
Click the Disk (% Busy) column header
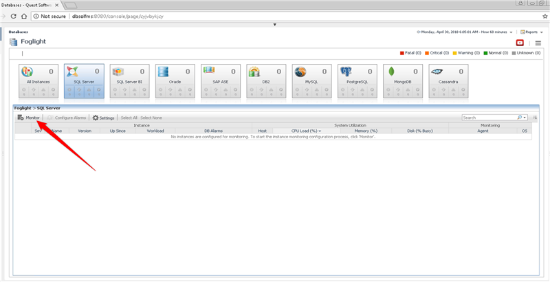(420, 131)
